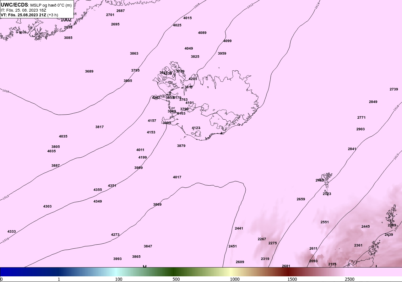Click the height value 4015
Viewport: 402px width, 282px height.
tap(187, 18)
